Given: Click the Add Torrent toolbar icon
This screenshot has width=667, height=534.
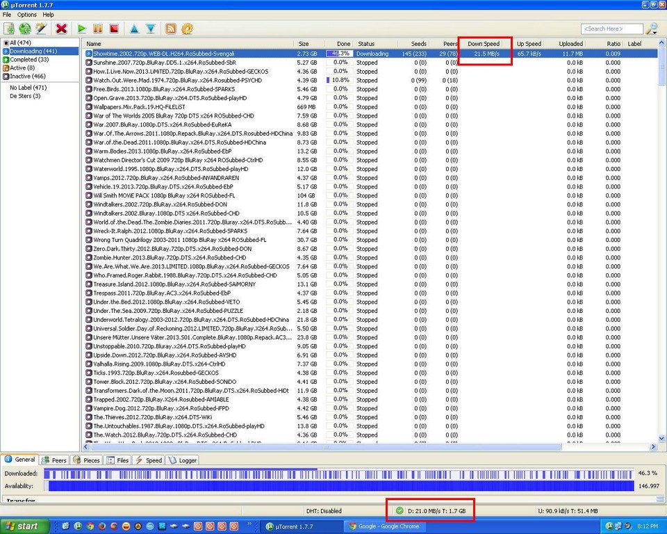Looking at the screenshot, I should [x=9, y=29].
